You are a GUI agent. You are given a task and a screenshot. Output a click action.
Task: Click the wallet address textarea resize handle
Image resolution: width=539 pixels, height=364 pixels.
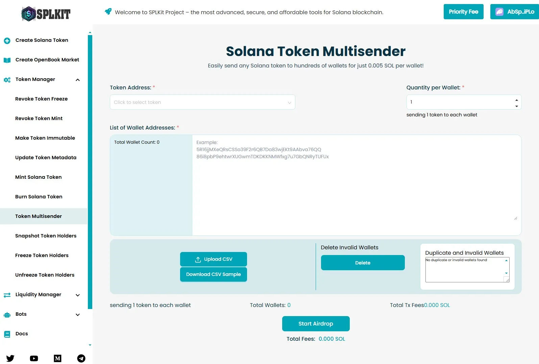point(516,218)
